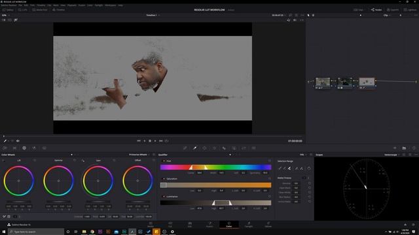Toggle the Hue qualifier on or off
The width and height of the screenshot is (419, 235).
point(164,161)
